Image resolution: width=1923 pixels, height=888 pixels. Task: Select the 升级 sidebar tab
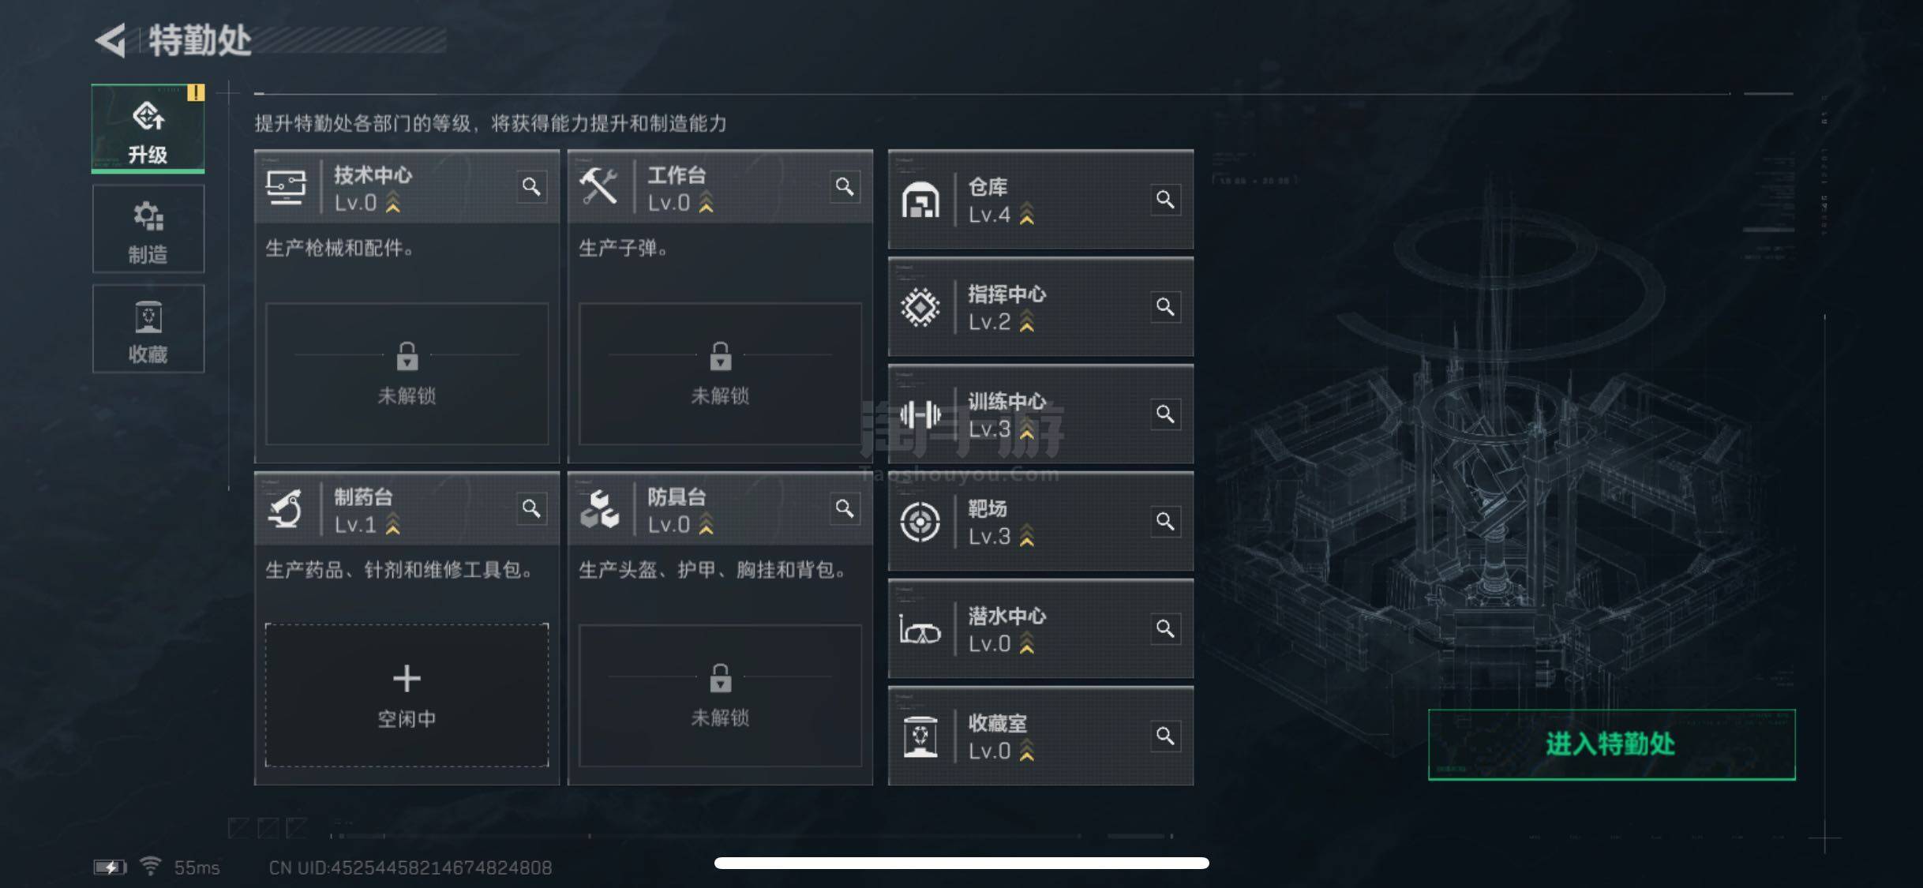148,129
